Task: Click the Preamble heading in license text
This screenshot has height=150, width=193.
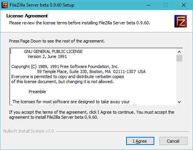Action: pyautogui.click(x=37, y=92)
